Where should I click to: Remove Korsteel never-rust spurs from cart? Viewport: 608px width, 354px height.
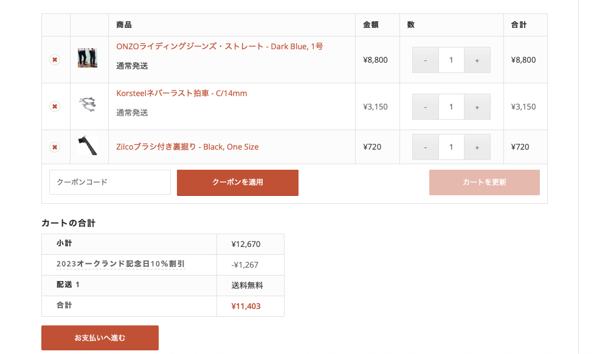pyautogui.click(x=55, y=106)
